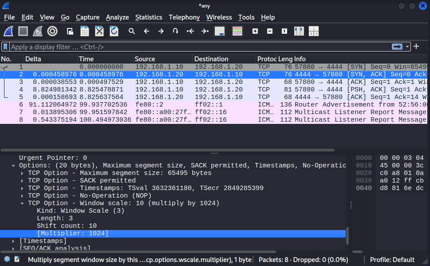This screenshot has width=430, height=266.
Task: Zoom in on packet list text
Action: click(x=255, y=31)
